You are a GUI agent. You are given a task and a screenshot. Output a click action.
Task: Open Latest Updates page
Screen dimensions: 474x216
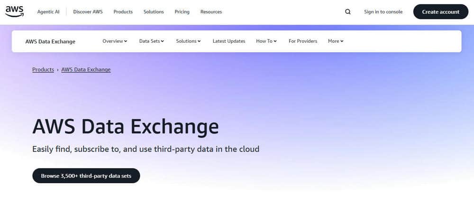click(229, 41)
